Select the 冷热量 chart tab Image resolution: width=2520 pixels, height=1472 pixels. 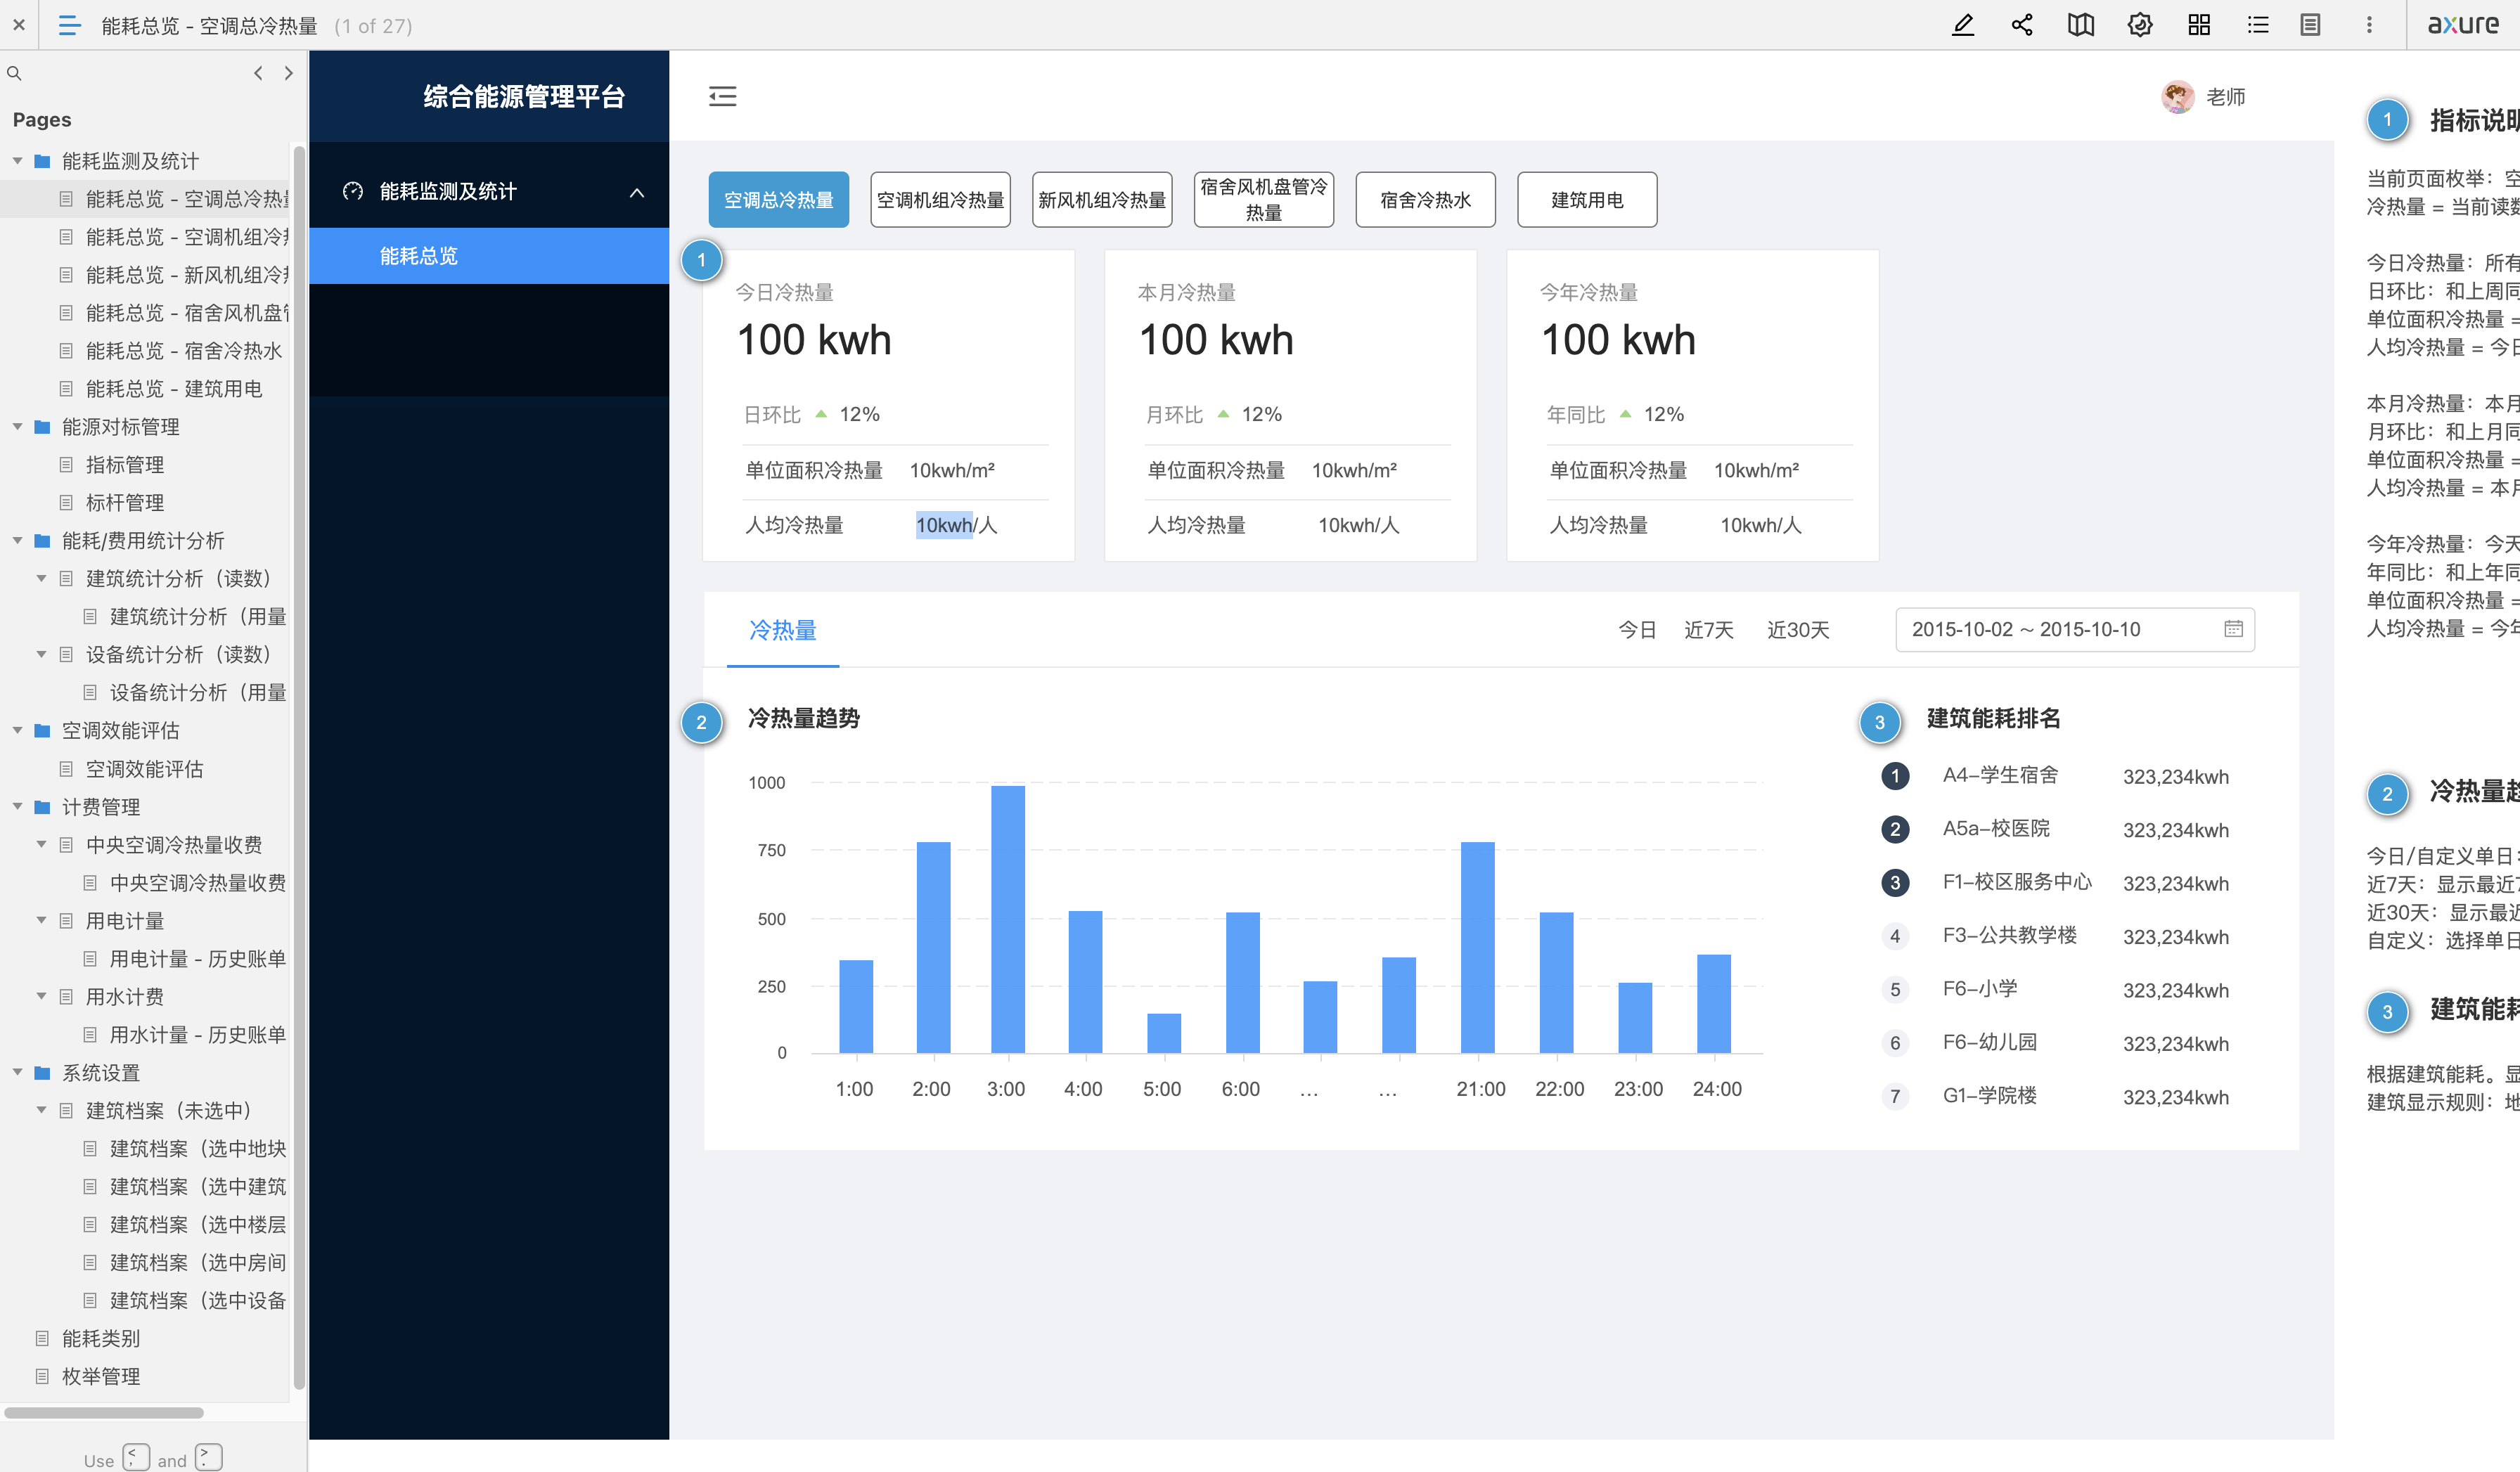782,630
